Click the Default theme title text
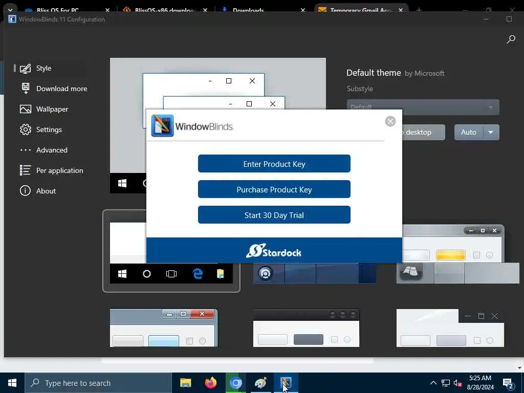 pyautogui.click(x=374, y=73)
